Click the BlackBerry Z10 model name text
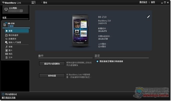171x101 pixels. pos(104,21)
